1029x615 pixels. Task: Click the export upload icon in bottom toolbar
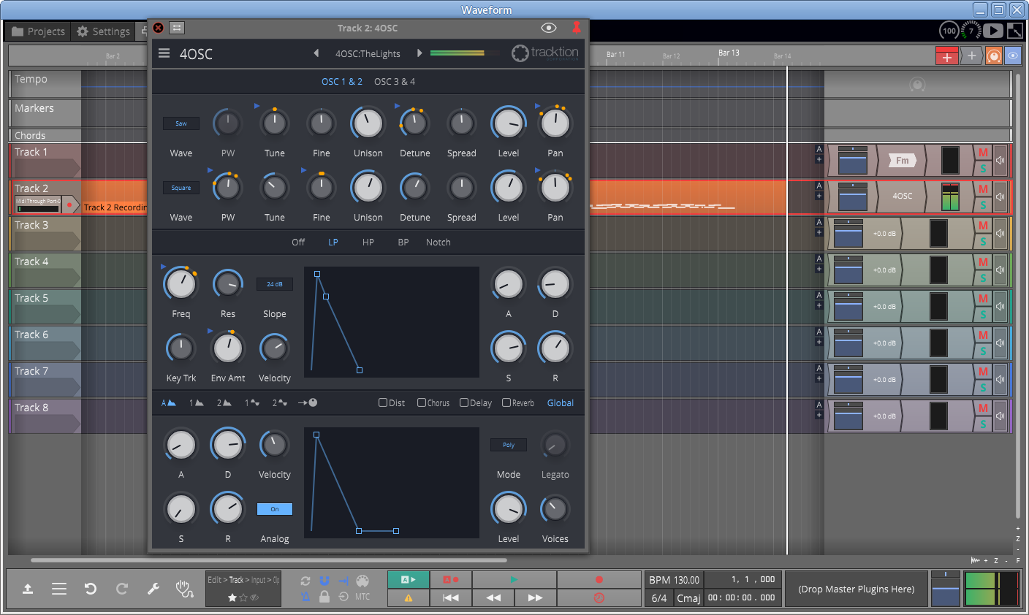pyautogui.click(x=28, y=589)
